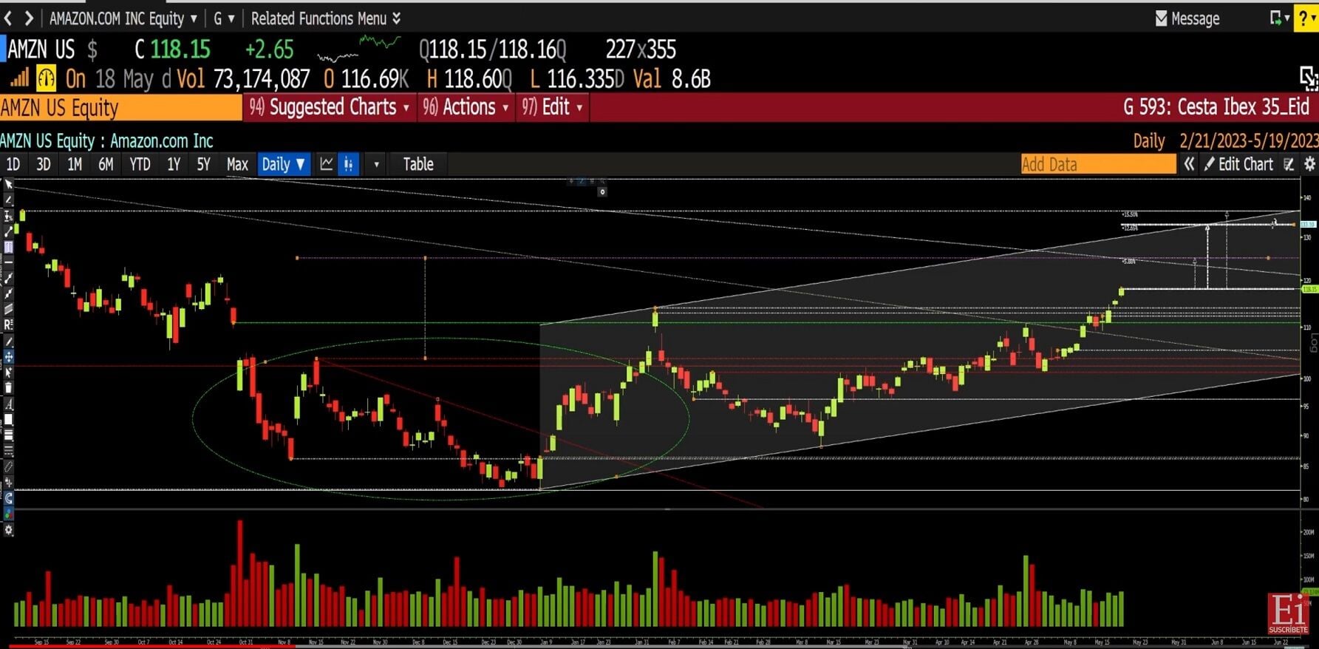Click the volume value 73,174,087

(x=262, y=78)
